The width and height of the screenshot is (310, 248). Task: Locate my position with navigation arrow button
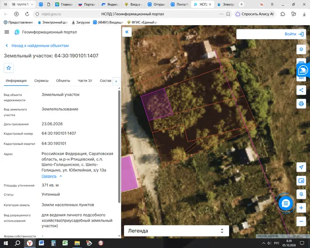click(301, 167)
